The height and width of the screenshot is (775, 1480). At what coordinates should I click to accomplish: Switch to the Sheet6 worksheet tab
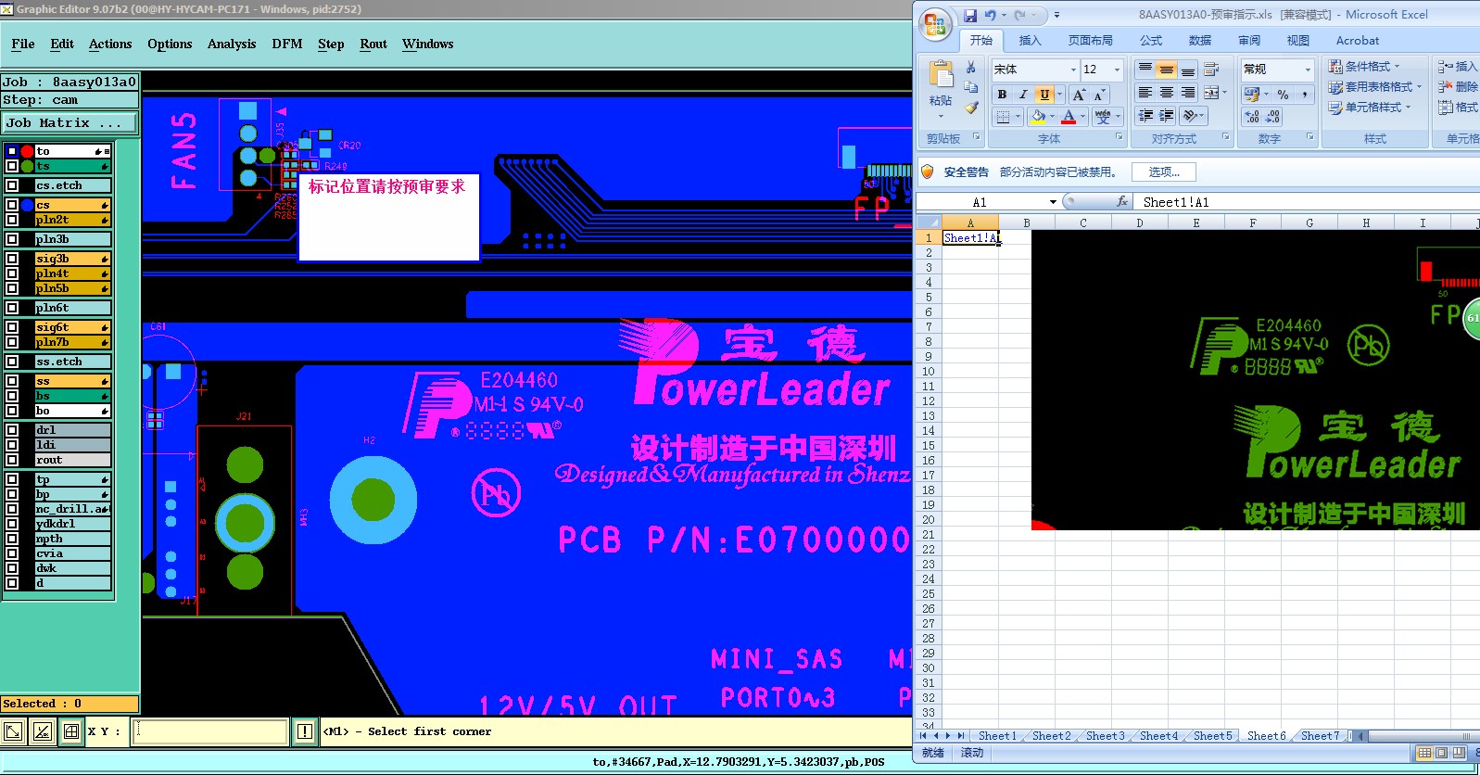1266,736
